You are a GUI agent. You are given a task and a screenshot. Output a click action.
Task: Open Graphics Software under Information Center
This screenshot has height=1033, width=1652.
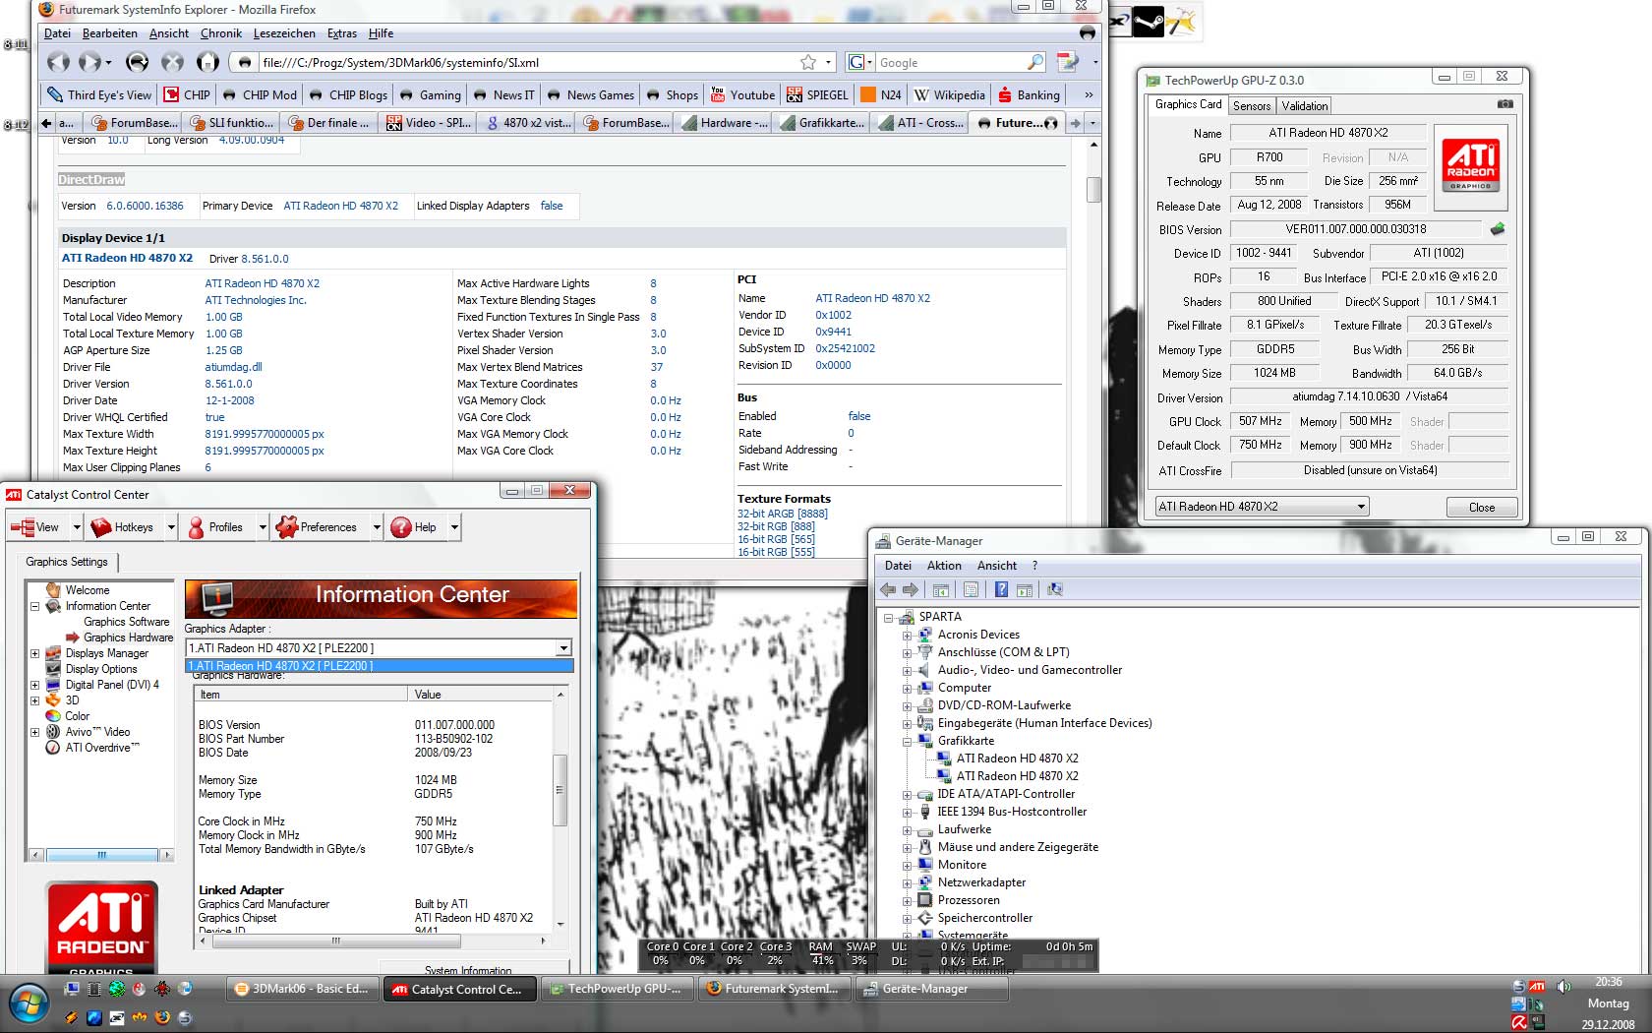[127, 622]
